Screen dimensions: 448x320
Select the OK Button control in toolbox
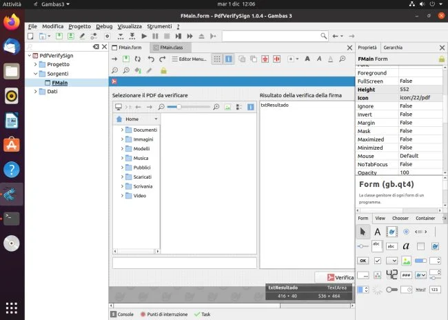[x=363, y=261]
